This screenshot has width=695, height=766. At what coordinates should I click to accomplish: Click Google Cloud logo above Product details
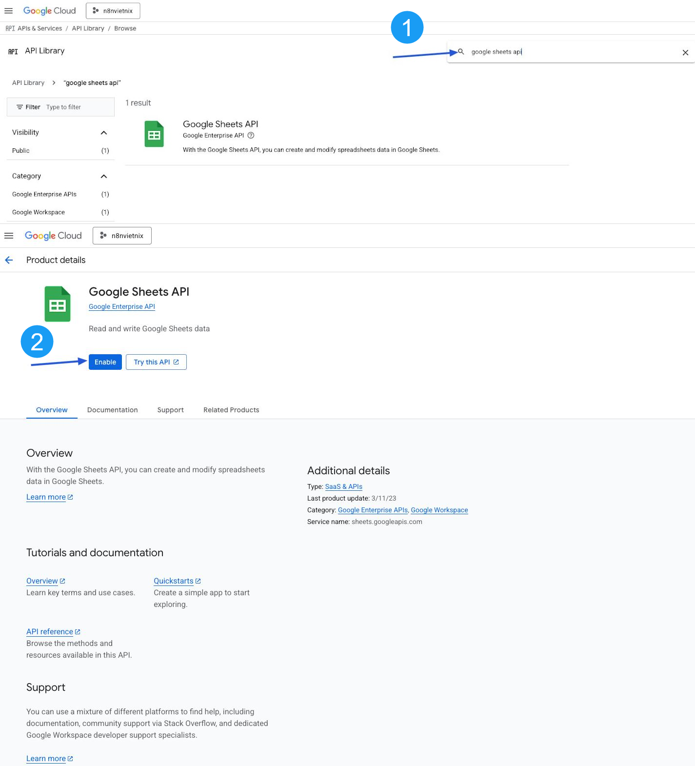53,236
